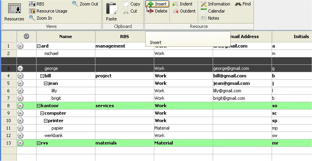Viewport: 312px width, 161px height.
Task: Click the indicator icon in computer row
Action: 20,113
